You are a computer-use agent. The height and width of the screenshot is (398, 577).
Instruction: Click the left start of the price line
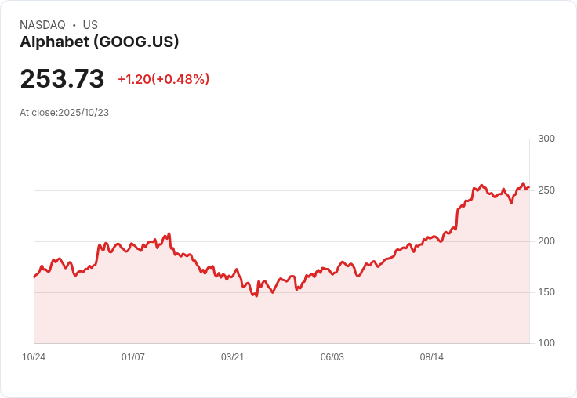pos(34,277)
